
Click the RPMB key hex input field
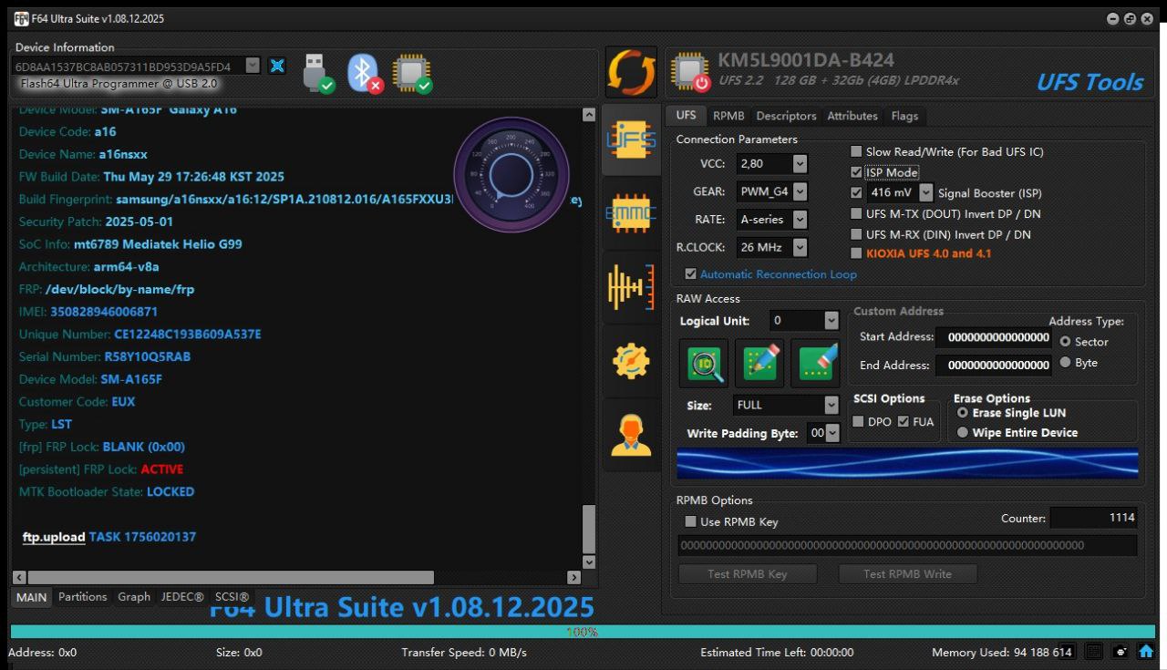[907, 545]
